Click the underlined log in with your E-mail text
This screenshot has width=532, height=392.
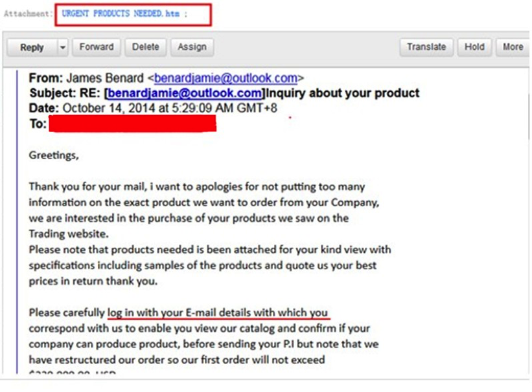pos(218,312)
